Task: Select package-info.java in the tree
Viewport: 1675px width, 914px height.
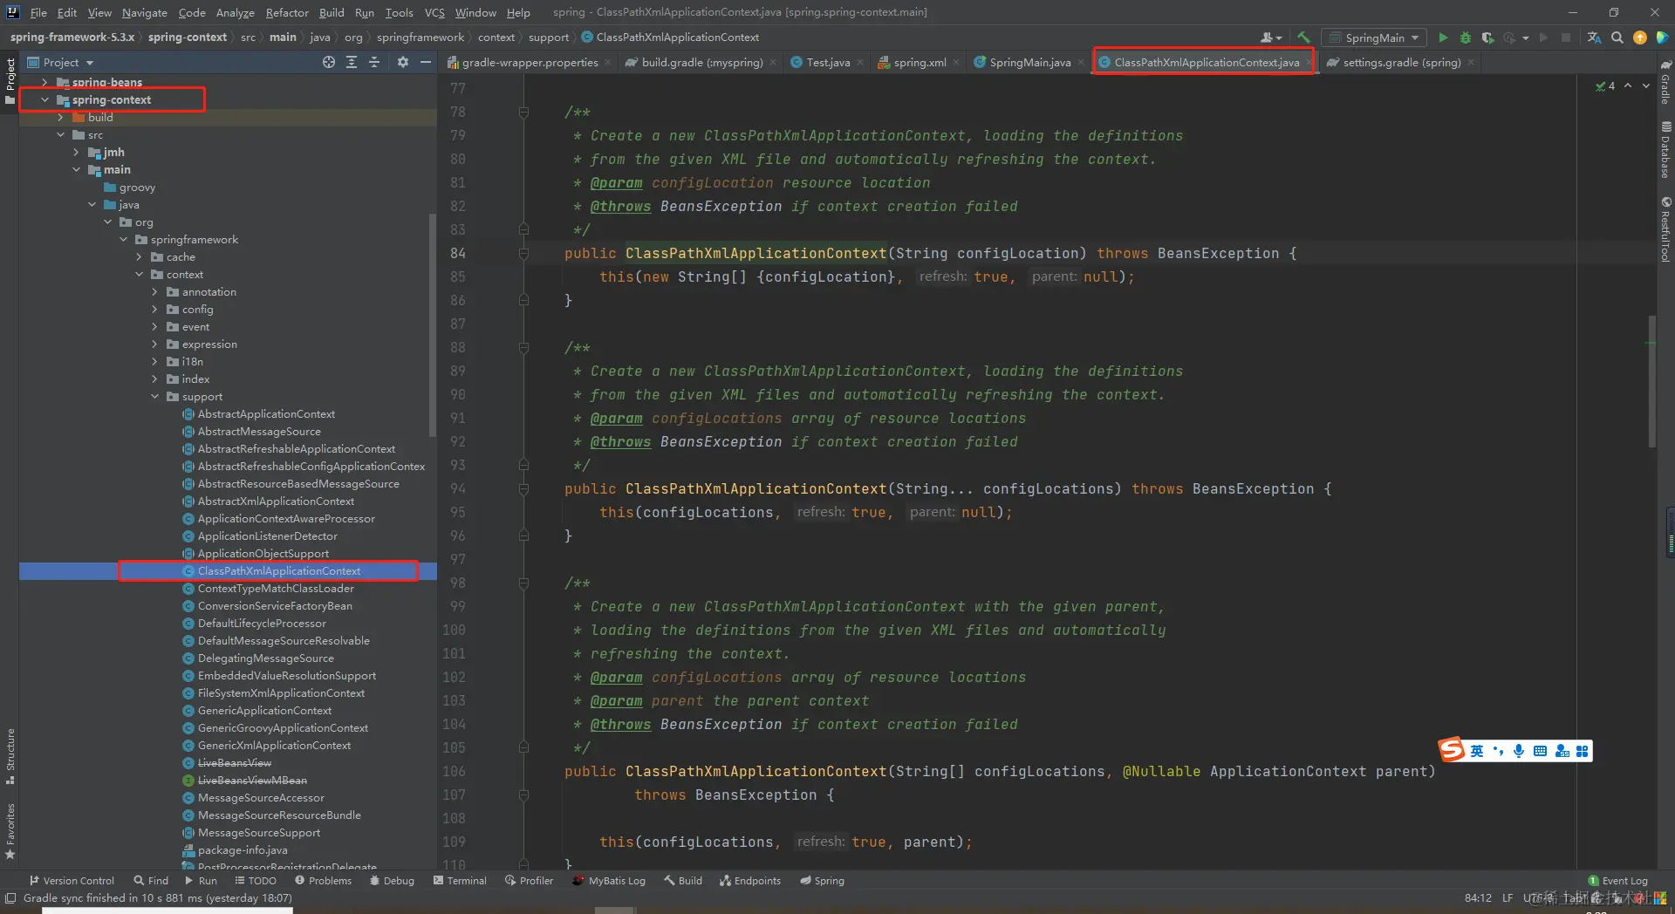Action: click(x=243, y=849)
